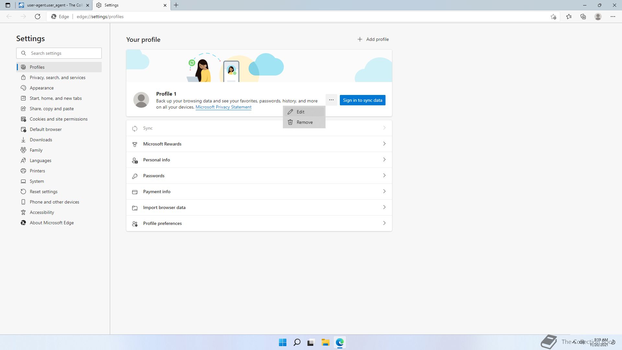
Task: Go to Default browser settings
Action: point(59,129)
